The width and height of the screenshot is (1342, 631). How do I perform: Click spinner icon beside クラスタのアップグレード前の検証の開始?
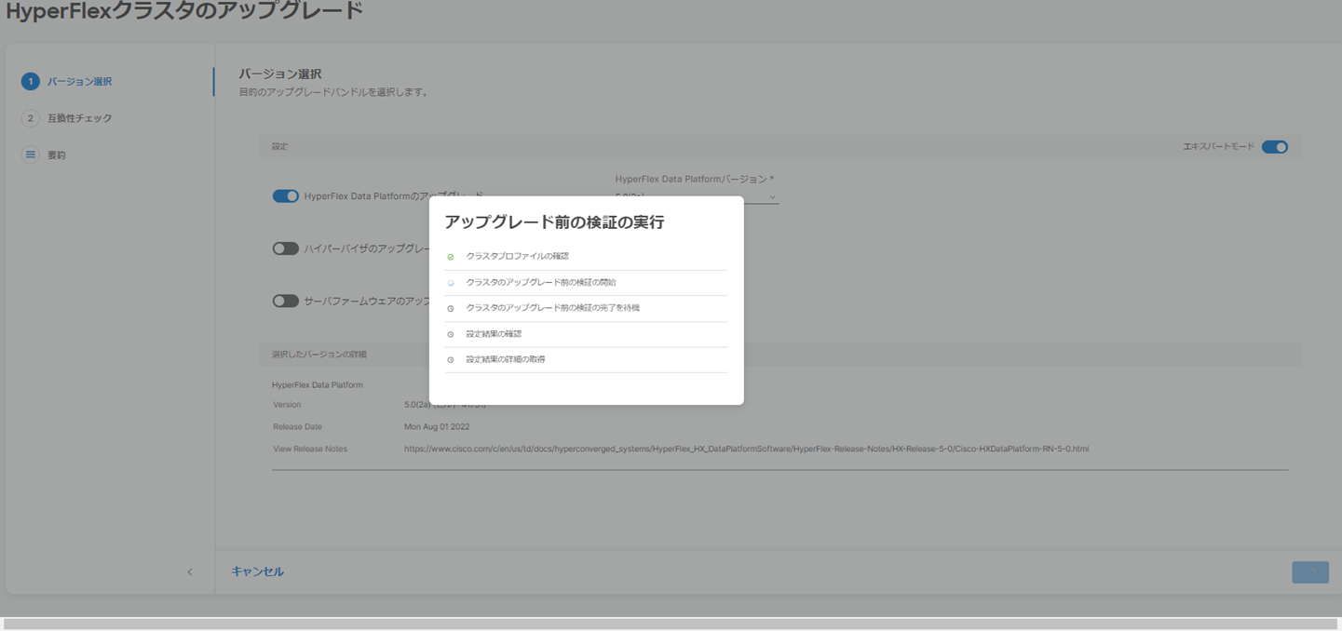tap(451, 283)
